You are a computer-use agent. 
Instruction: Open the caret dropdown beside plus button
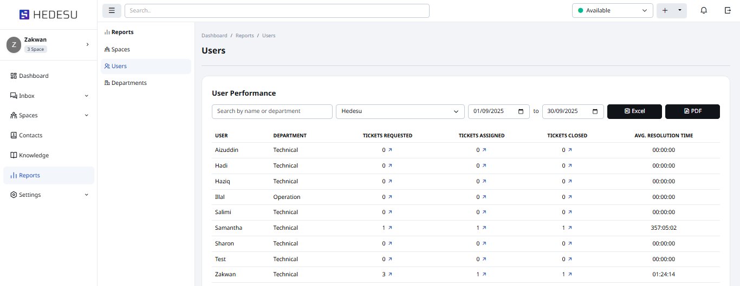(x=679, y=10)
